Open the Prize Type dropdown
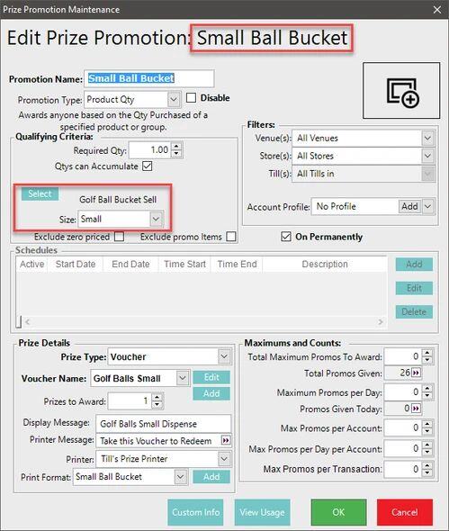Image resolution: width=449 pixels, height=531 pixels. [224, 356]
